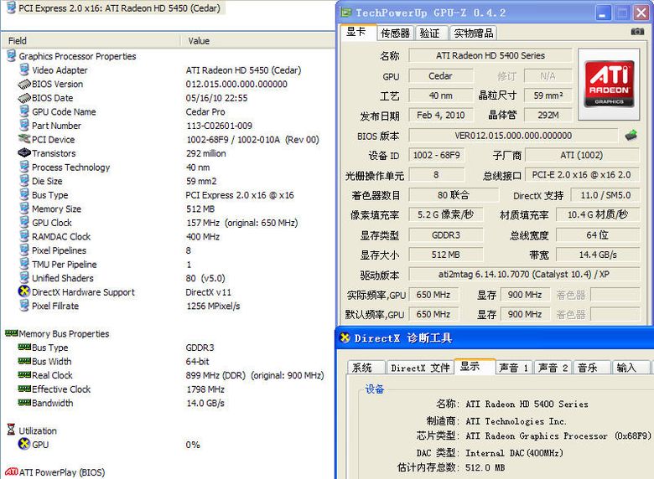654x479 pixels.
Task: Click the Effective Clock row memory icon
Action: click(x=24, y=389)
